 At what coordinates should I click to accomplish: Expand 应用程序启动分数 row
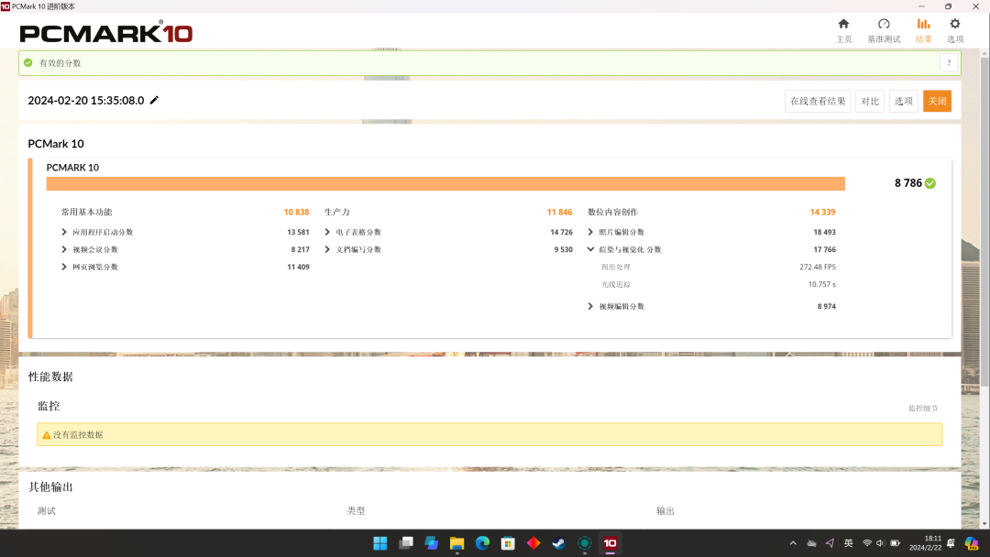[x=64, y=232]
